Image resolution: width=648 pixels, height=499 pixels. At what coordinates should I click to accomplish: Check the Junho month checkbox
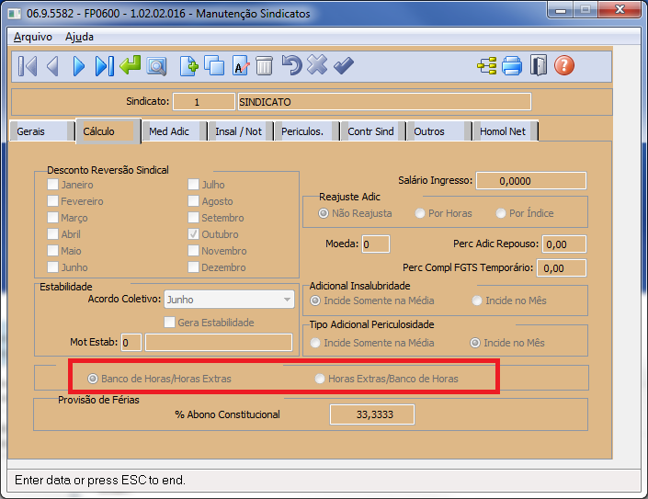click(x=52, y=267)
